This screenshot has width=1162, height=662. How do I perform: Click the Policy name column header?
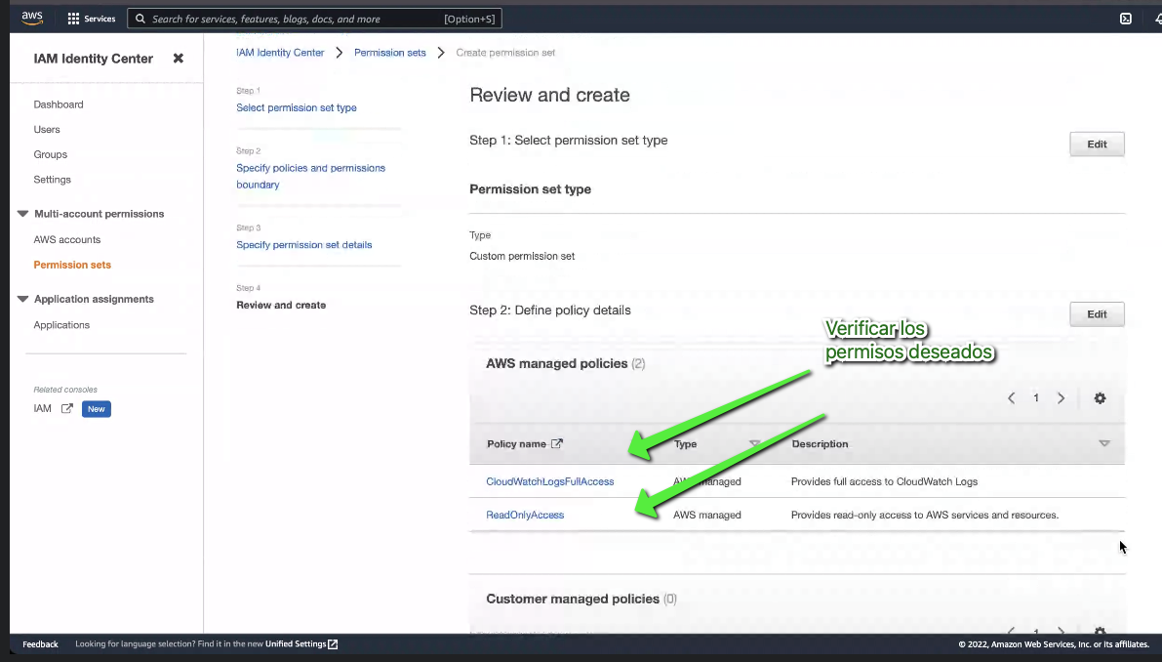click(x=516, y=444)
